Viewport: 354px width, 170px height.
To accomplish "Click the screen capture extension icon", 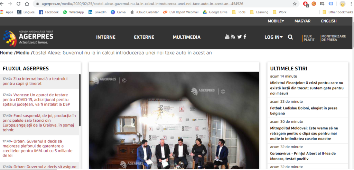I will tap(322, 3).
